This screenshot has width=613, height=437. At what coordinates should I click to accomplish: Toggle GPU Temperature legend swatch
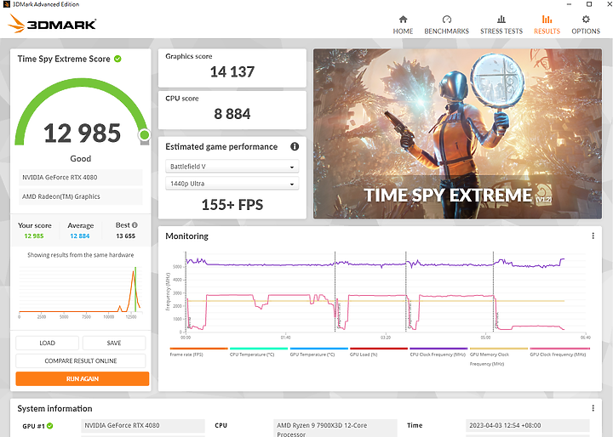[x=319, y=349]
